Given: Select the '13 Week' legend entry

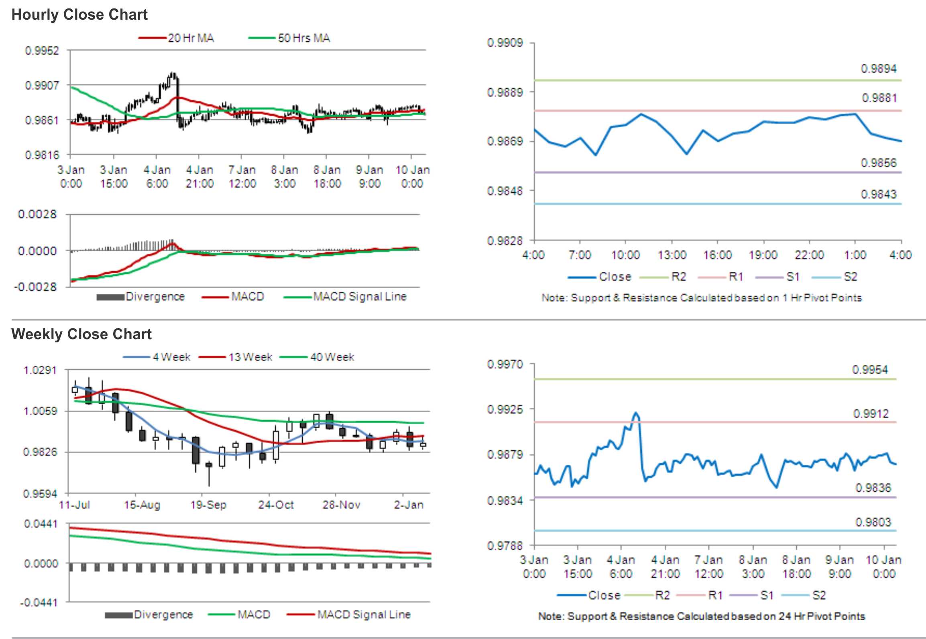Looking at the screenshot, I should pos(236,357).
